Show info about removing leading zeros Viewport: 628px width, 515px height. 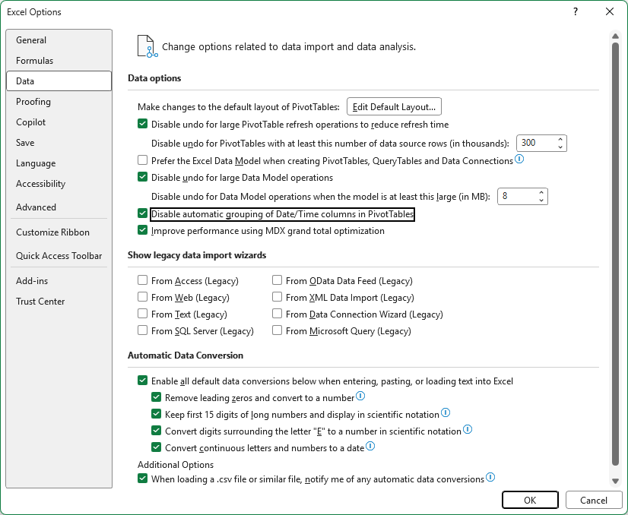(x=360, y=397)
